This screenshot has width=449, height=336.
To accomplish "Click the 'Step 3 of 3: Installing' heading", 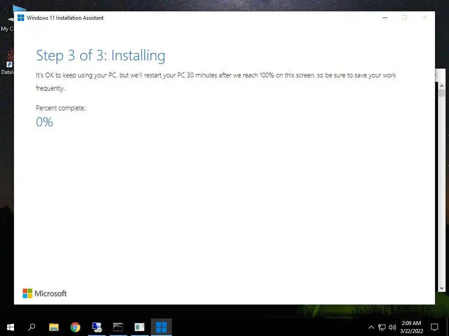I will click(x=100, y=56).
